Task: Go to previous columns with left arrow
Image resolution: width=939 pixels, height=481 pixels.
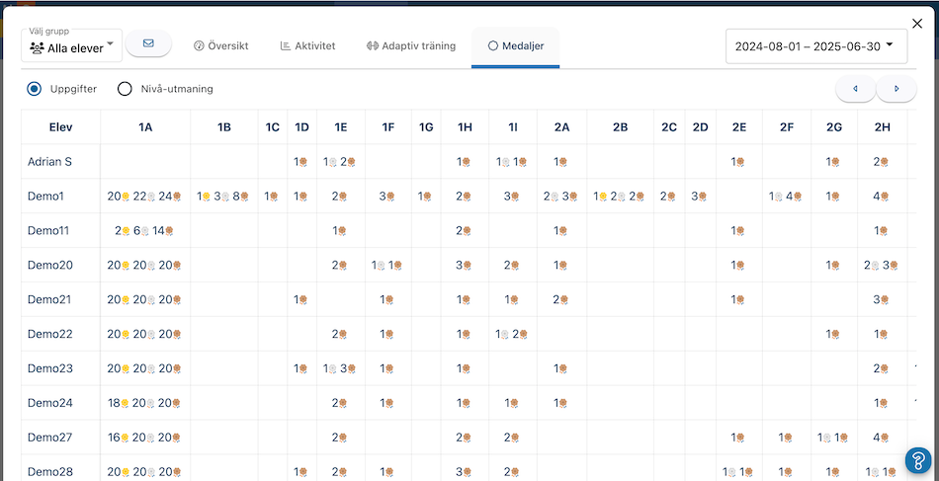Action: tap(855, 89)
